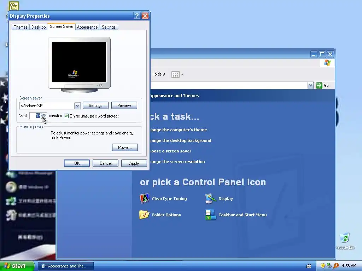This screenshot has width=362, height=271.
Task: Click the Power... button
Action: pyautogui.click(x=125, y=147)
